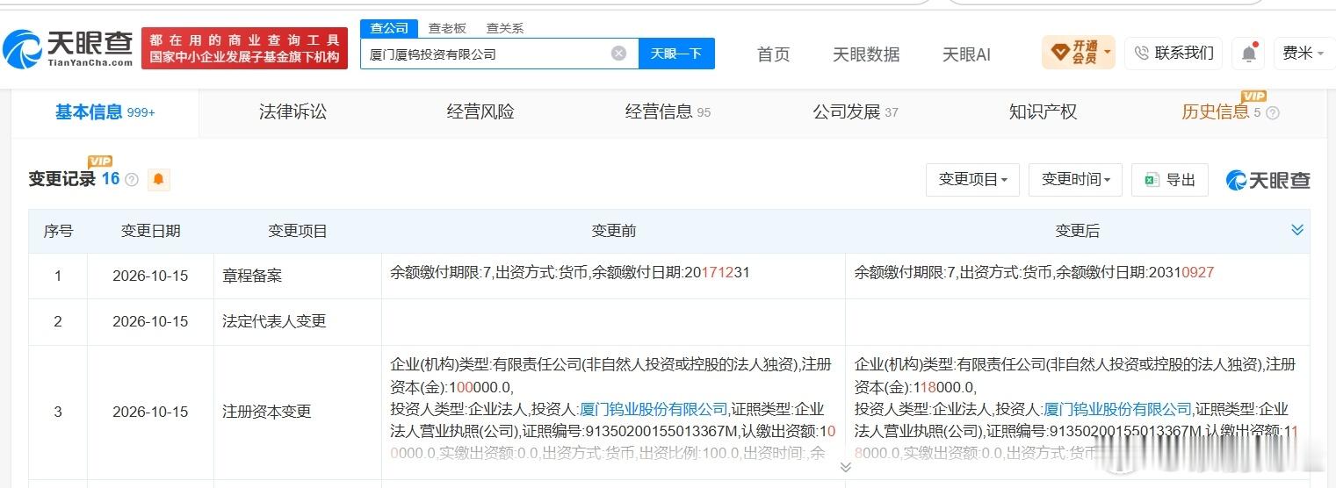The height and width of the screenshot is (488, 1336).
Task: Click the help icon beside 变更记录 16
Action: tap(132, 180)
